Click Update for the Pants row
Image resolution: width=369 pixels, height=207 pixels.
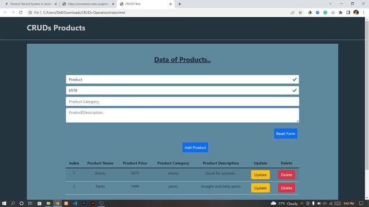coord(260,188)
